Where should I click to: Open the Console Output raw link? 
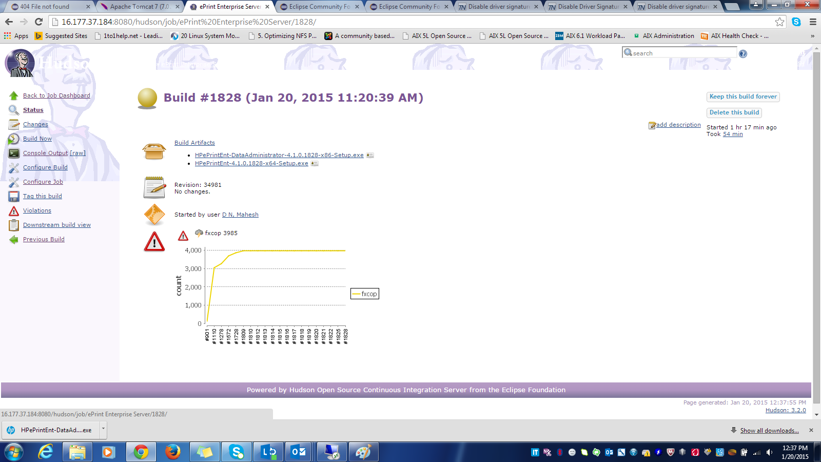[x=77, y=153]
